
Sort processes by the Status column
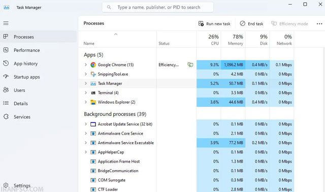(x=164, y=43)
